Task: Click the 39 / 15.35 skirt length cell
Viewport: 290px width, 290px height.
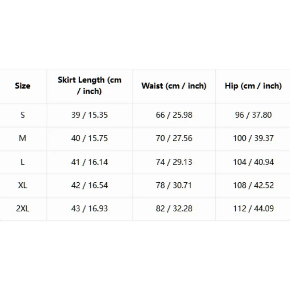Action: [x=90, y=115]
